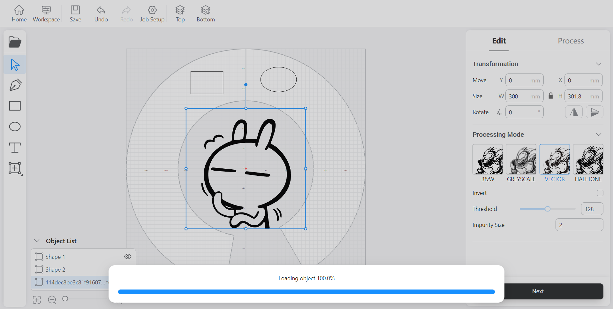613x309 pixels.
Task: Select the Rectangle tool
Action: [x=15, y=106]
